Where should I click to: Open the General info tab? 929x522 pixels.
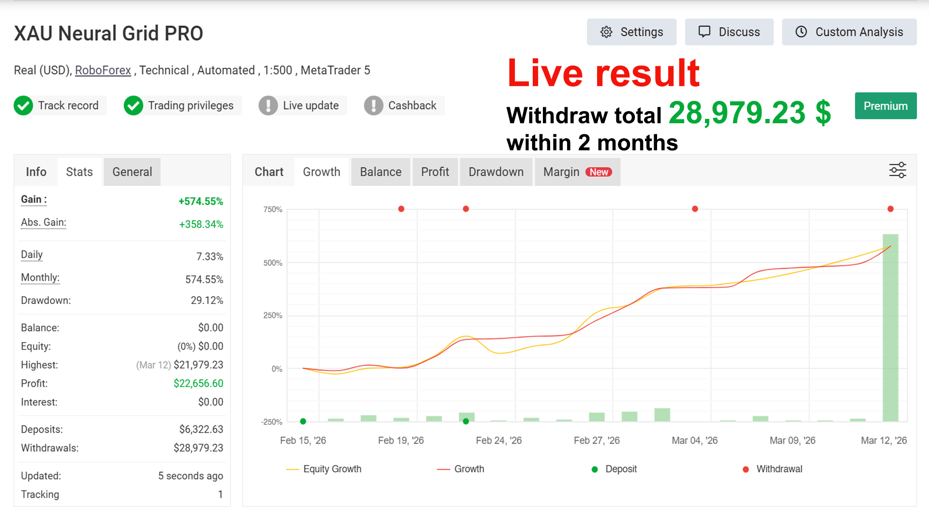tap(132, 172)
